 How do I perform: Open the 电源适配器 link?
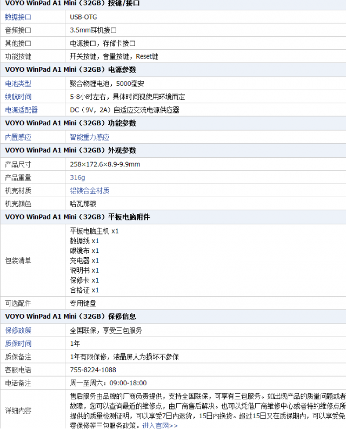pos(21,110)
